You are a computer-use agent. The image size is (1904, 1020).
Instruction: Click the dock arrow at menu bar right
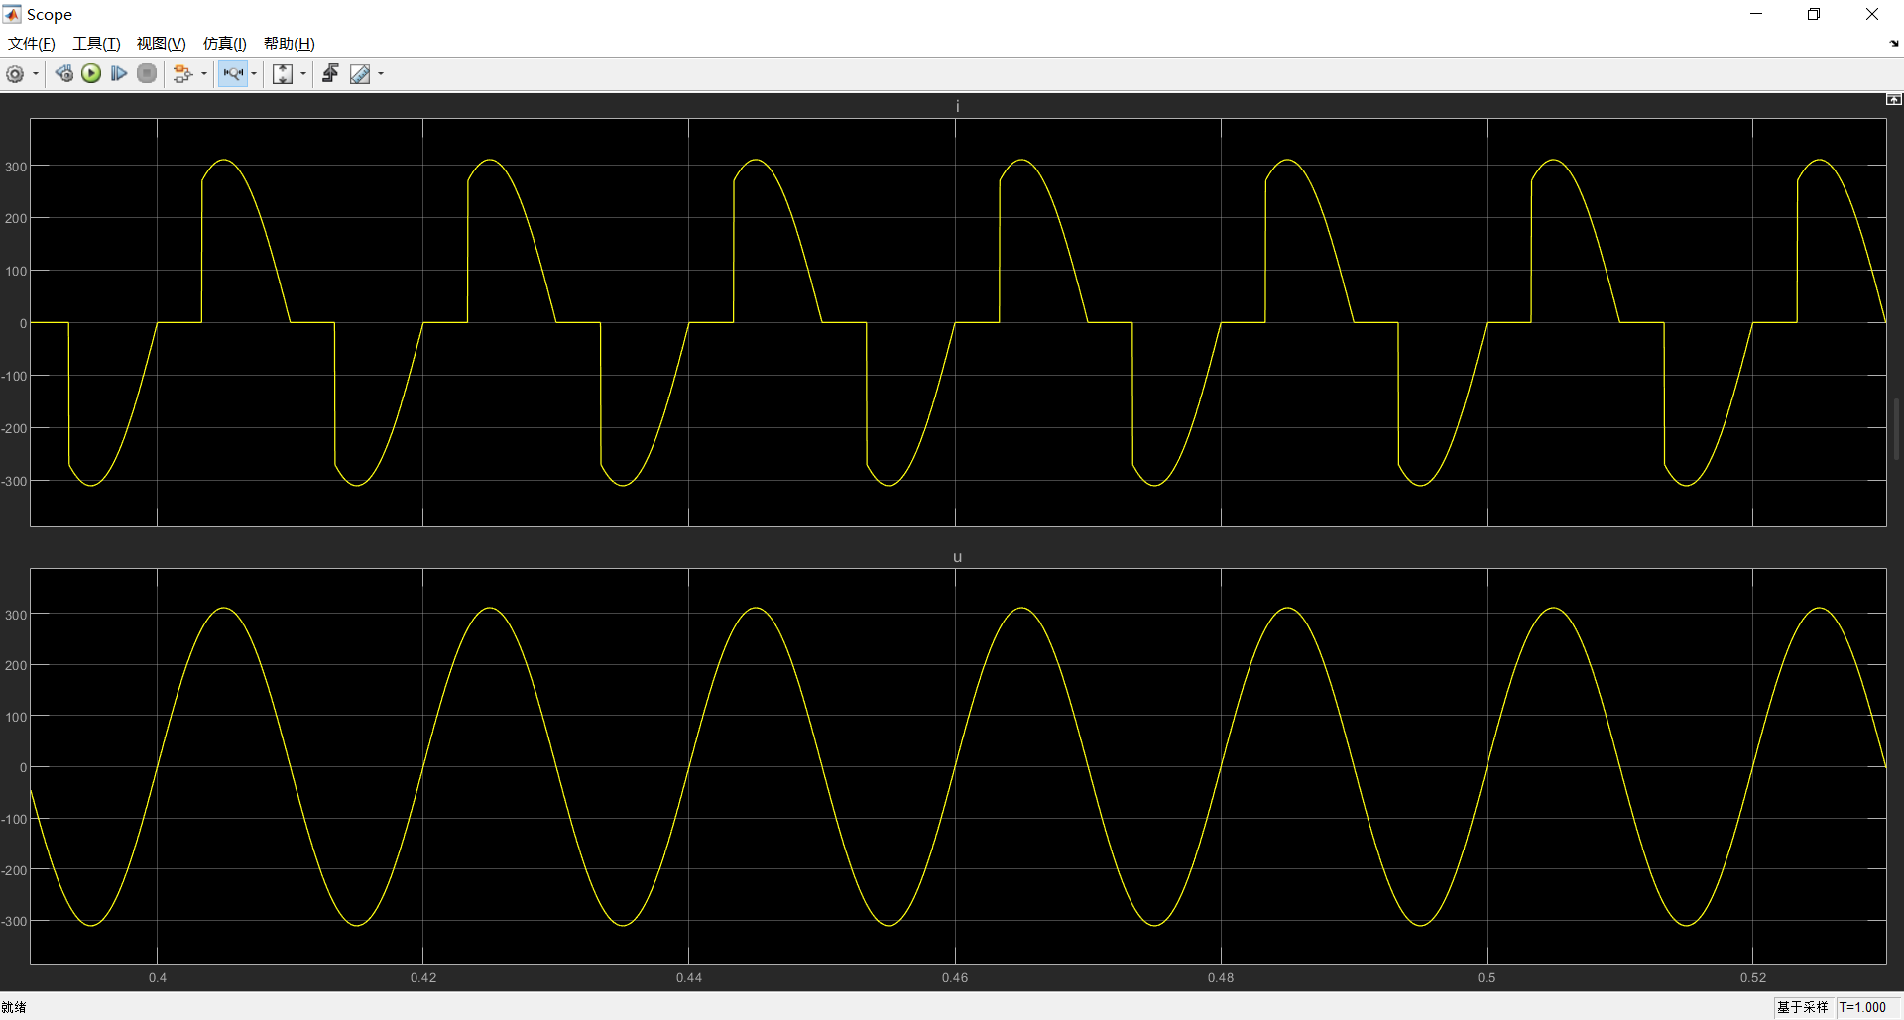1894,44
